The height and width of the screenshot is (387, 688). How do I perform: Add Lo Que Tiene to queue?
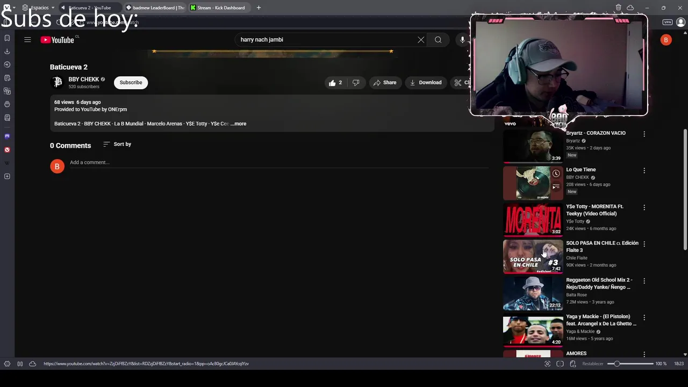(556, 187)
